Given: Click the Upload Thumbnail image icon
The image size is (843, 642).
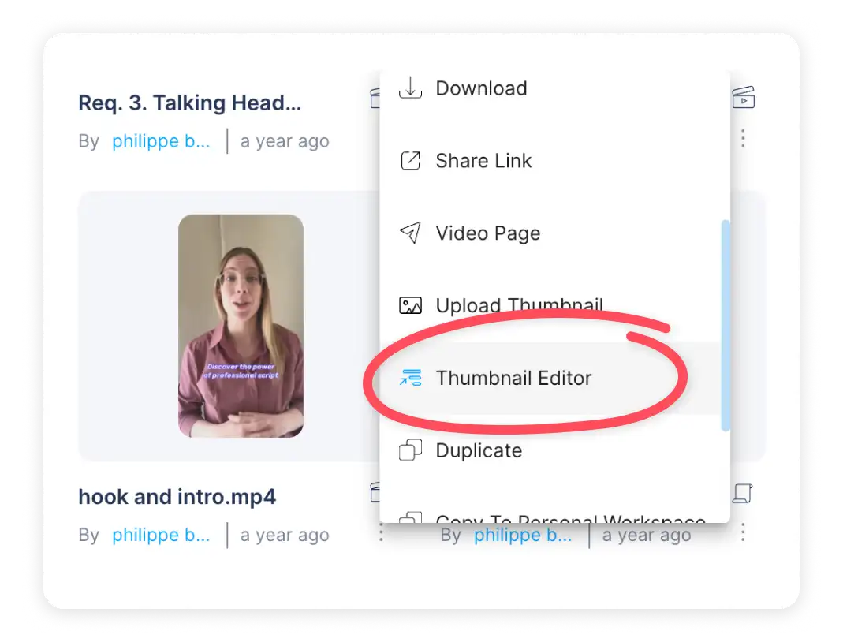Looking at the screenshot, I should tap(410, 305).
